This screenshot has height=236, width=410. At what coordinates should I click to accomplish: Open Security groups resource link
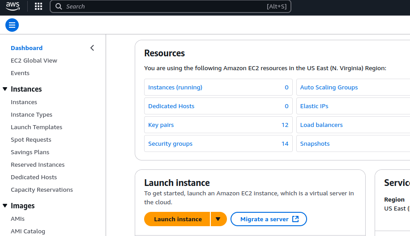(x=170, y=143)
